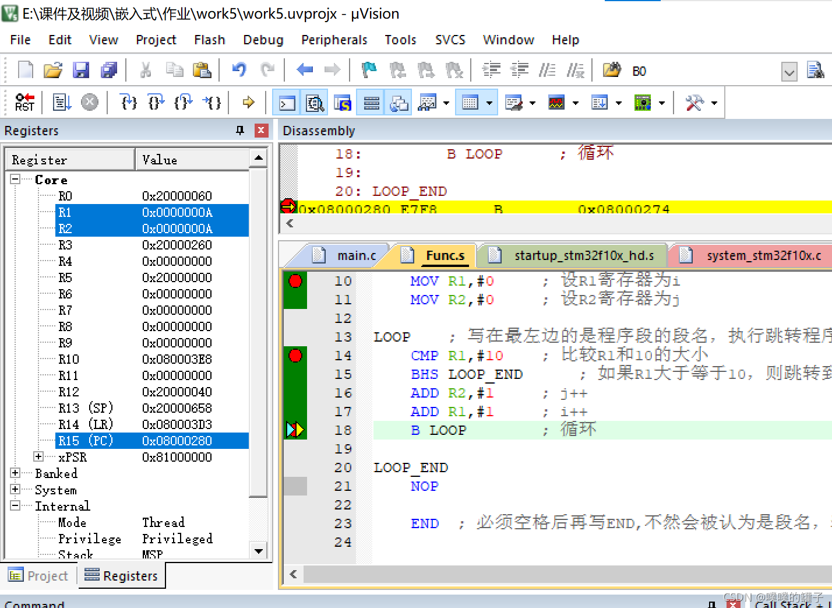832x608 pixels.
Task: Open the Memory Windows dropdown arrow
Action: coord(489,103)
